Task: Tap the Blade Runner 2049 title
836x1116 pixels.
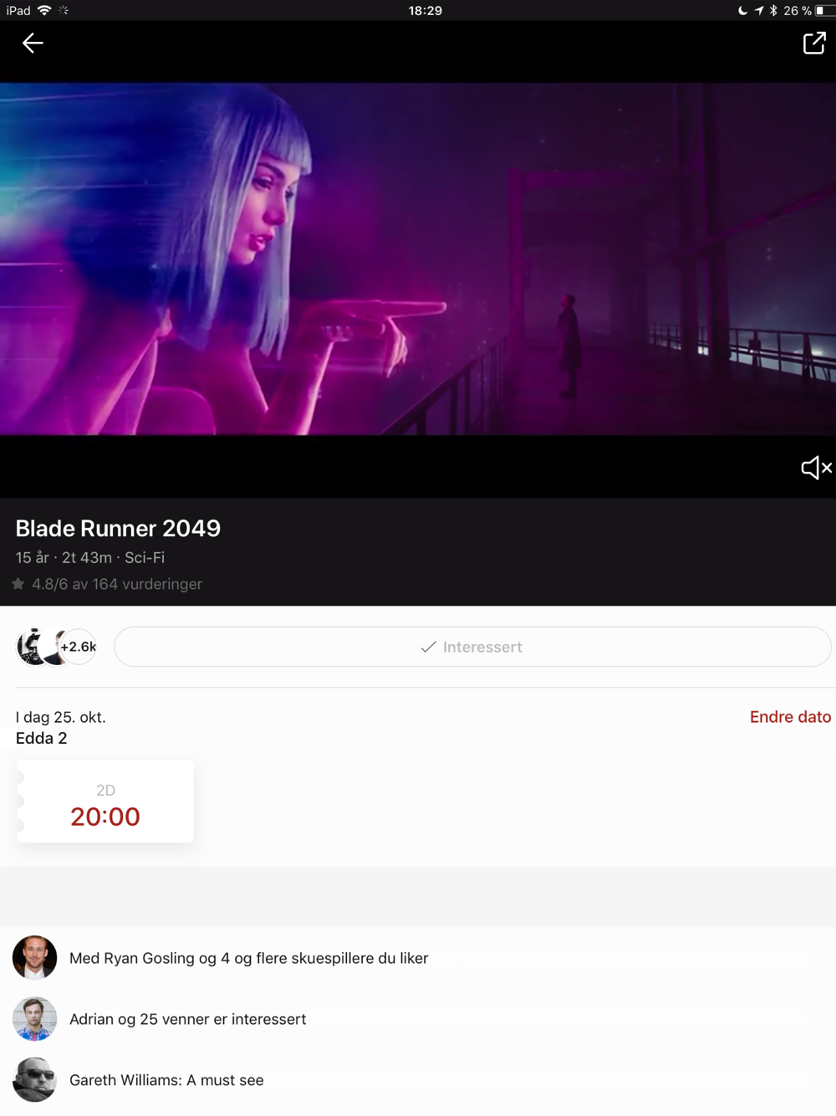Action: [x=118, y=528]
